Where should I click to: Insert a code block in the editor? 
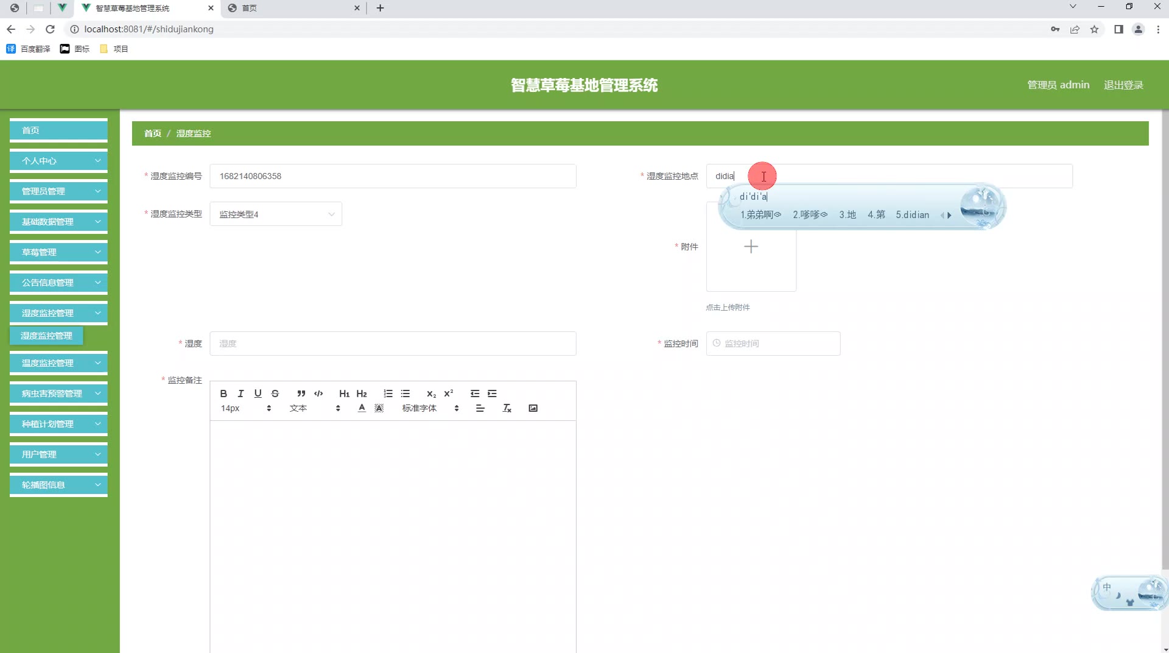pos(318,394)
